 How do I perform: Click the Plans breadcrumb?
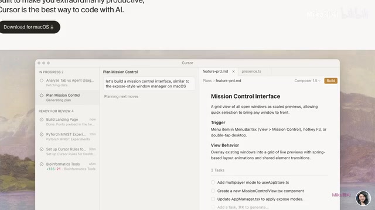[207, 80]
